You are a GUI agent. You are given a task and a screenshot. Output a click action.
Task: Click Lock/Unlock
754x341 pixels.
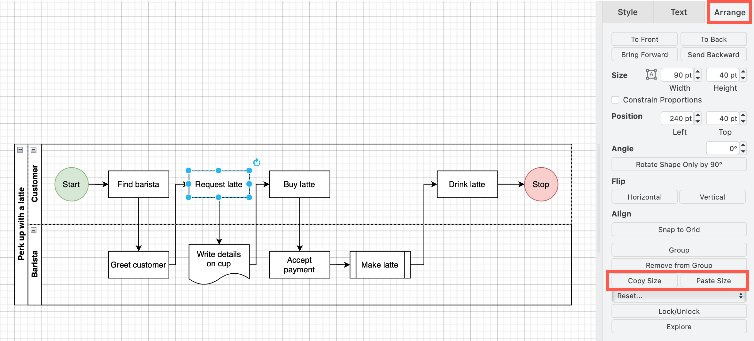(x=679, y=311)
